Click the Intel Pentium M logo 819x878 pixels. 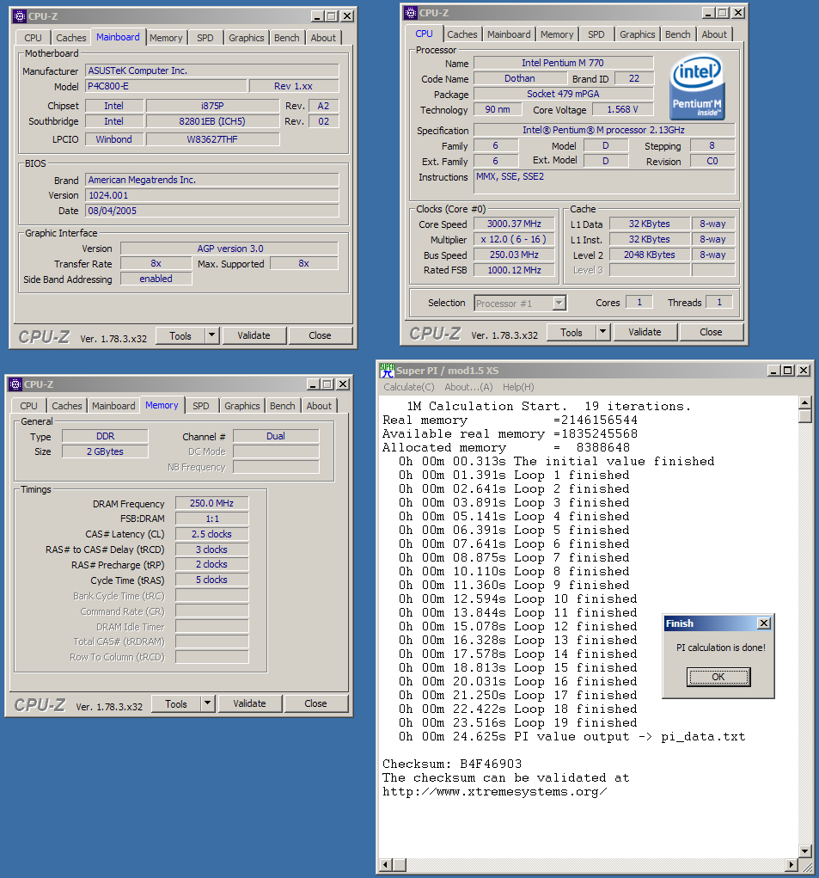pyautogui.click(x=697, y=87)
